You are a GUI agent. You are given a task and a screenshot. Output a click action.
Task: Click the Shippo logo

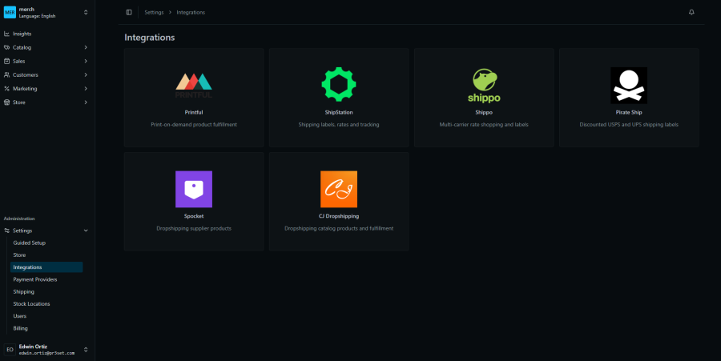click(x=484, y=86)
